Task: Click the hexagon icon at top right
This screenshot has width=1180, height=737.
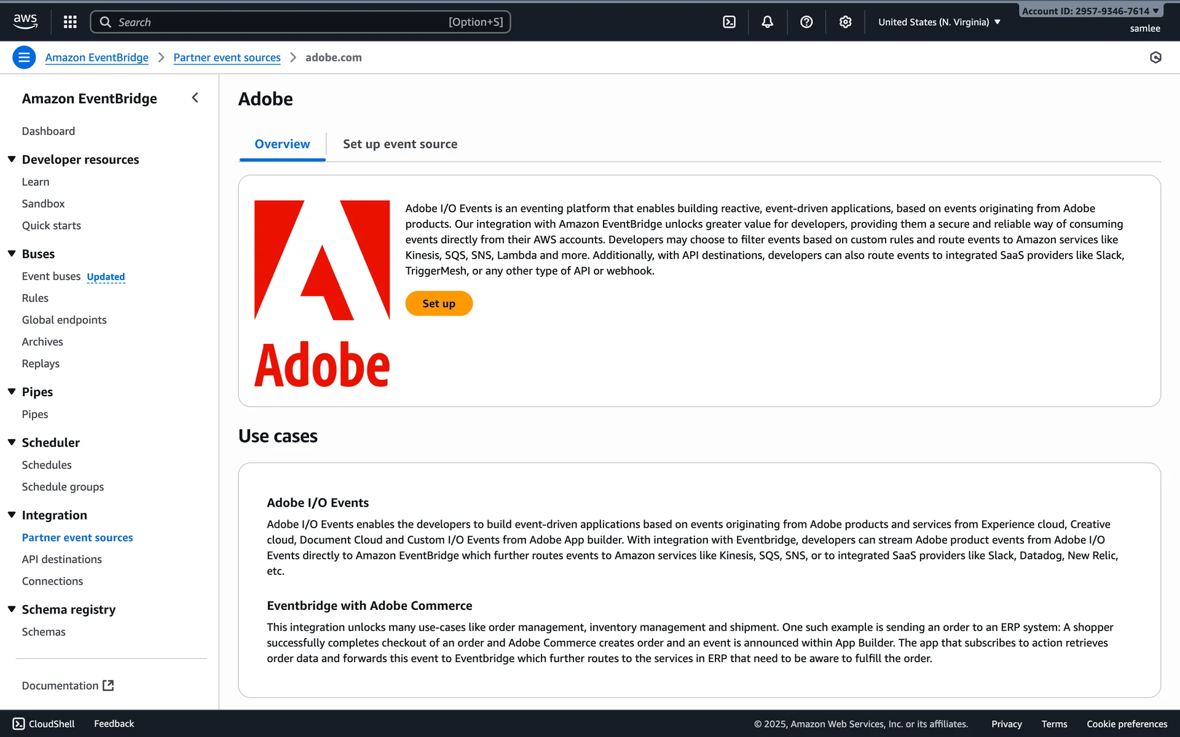Action: click(1155, 58)
